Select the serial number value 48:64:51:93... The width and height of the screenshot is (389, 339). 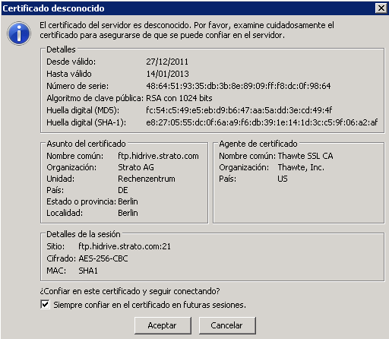point(238,86)
